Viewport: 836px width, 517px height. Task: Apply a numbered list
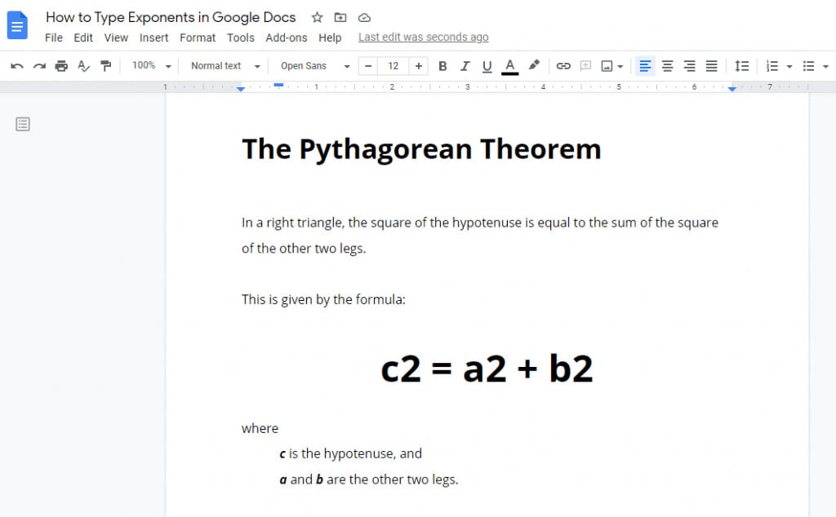coord(772,66)
